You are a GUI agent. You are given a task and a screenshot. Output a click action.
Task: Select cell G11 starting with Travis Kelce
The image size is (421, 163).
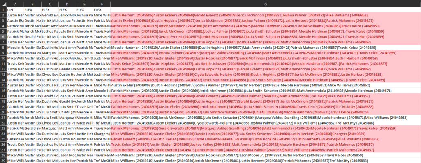click(x=266, y=64)
